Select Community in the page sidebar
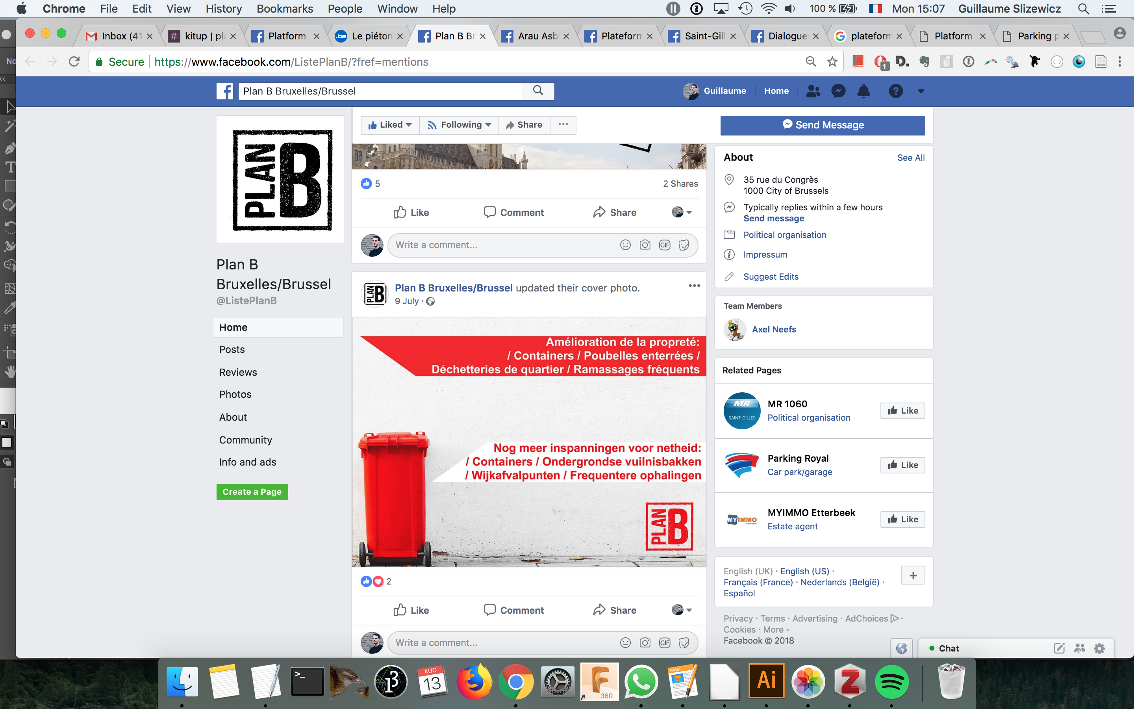The width and height of the screenshot is (1134, 709). coord(246,440)
